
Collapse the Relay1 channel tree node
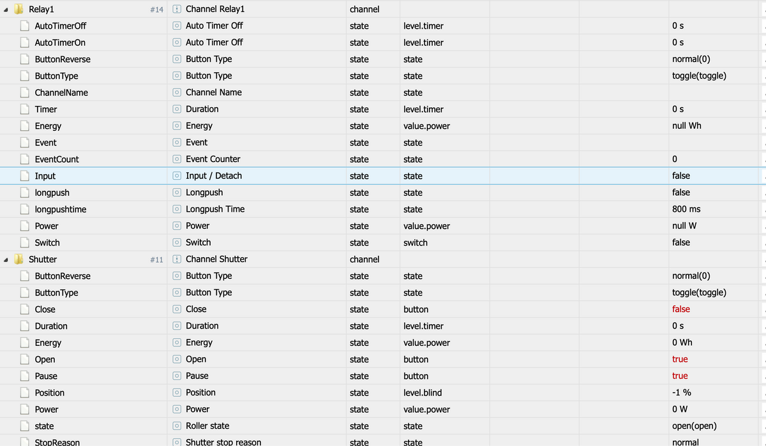pos(6,10)
